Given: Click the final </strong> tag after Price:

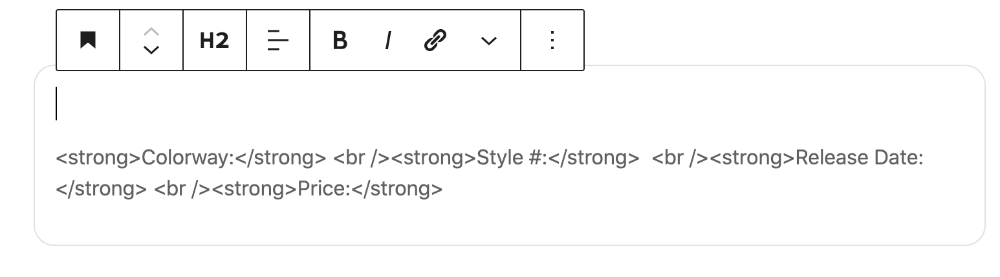Looking at the screenshot, I should (397, 189).
